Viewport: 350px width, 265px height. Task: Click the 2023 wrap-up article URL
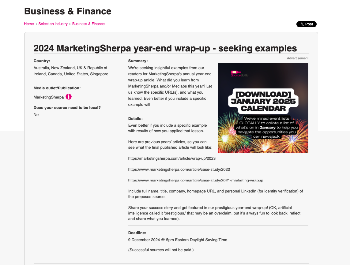click(172, 159)
